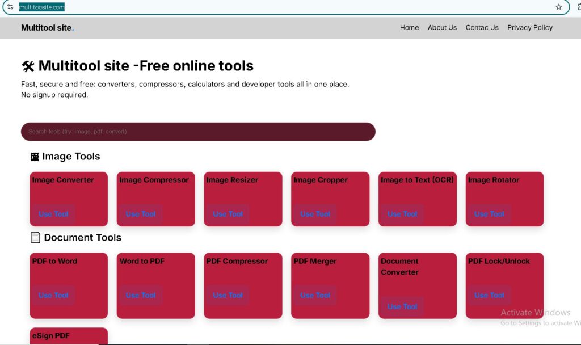Image resolution: width=581 pixels, height=345 pixels.
Task: Navigate to the About Us page
Action: tap(442, 27)
